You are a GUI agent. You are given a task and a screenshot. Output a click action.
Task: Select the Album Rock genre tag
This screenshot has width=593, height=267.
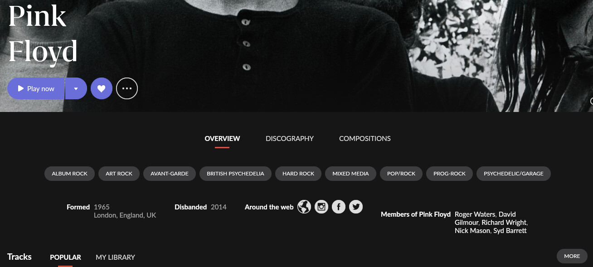pos(69,174)
